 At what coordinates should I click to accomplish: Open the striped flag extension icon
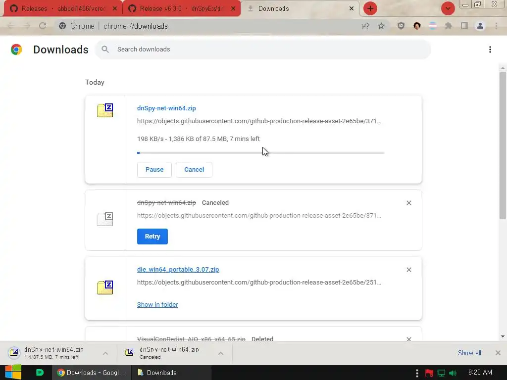click(433, 26)
